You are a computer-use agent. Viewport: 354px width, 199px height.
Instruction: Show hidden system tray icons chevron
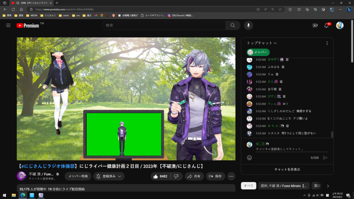(304, 196)
